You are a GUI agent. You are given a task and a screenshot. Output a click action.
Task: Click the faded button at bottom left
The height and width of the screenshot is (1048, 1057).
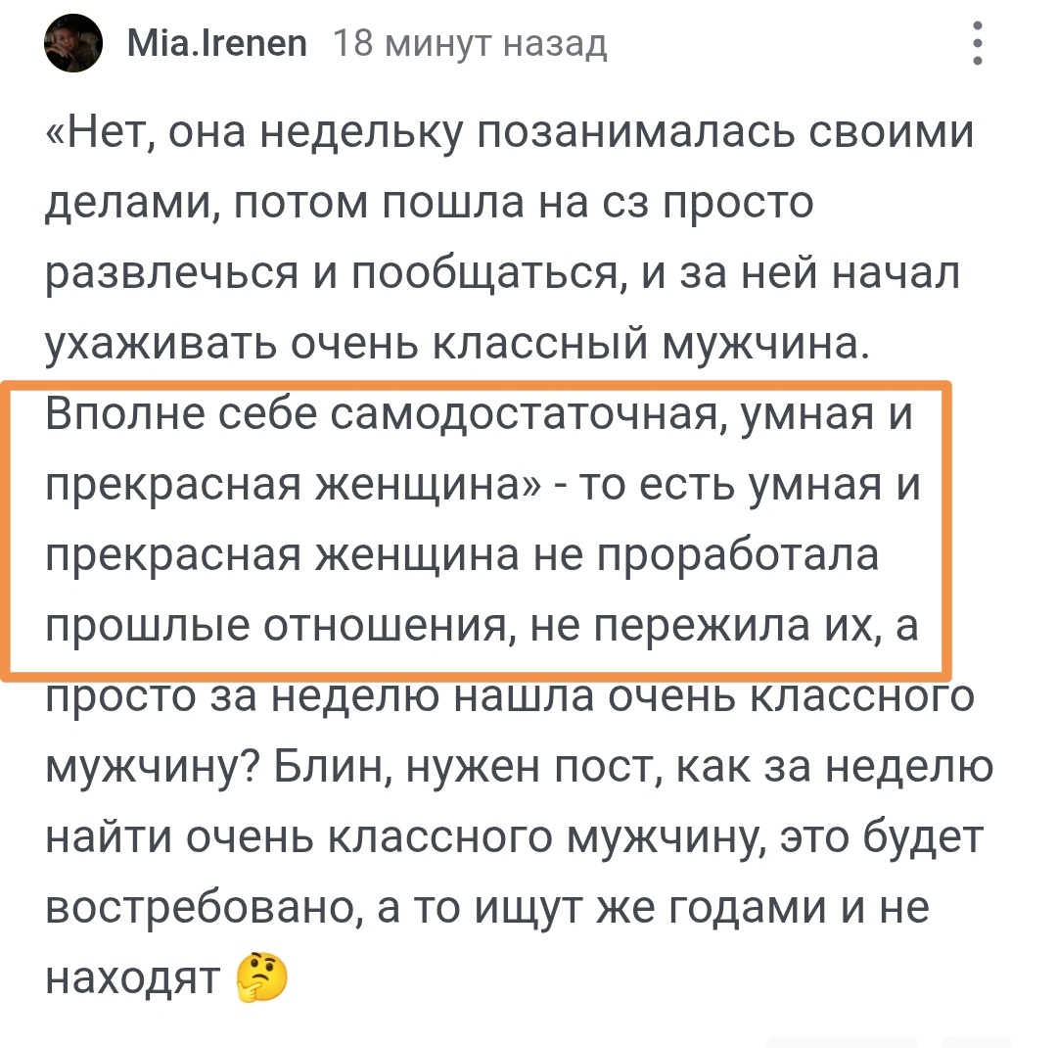(842, 1040)
